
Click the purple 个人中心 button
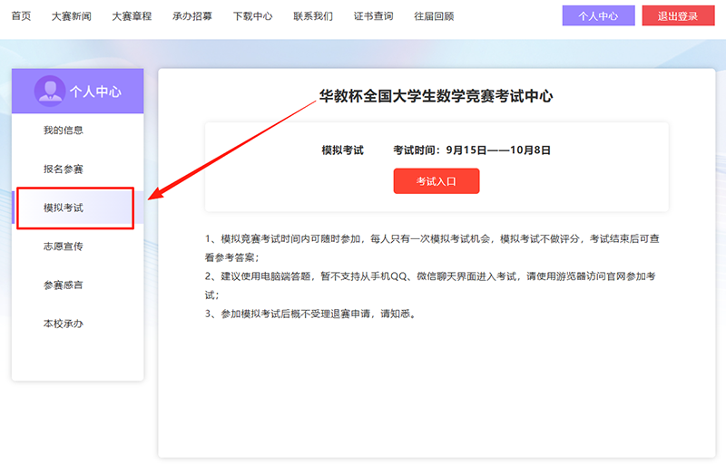[x=598, y=15]
